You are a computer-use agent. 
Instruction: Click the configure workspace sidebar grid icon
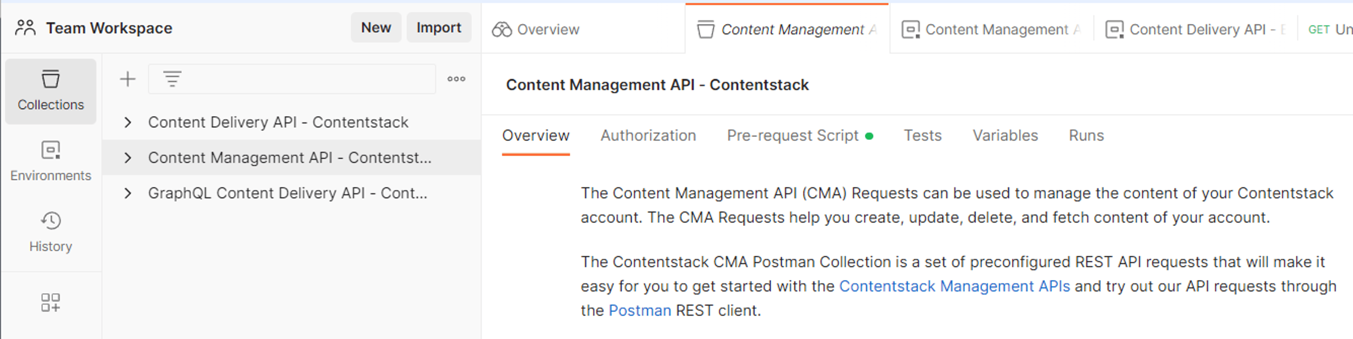coord(50,302)
